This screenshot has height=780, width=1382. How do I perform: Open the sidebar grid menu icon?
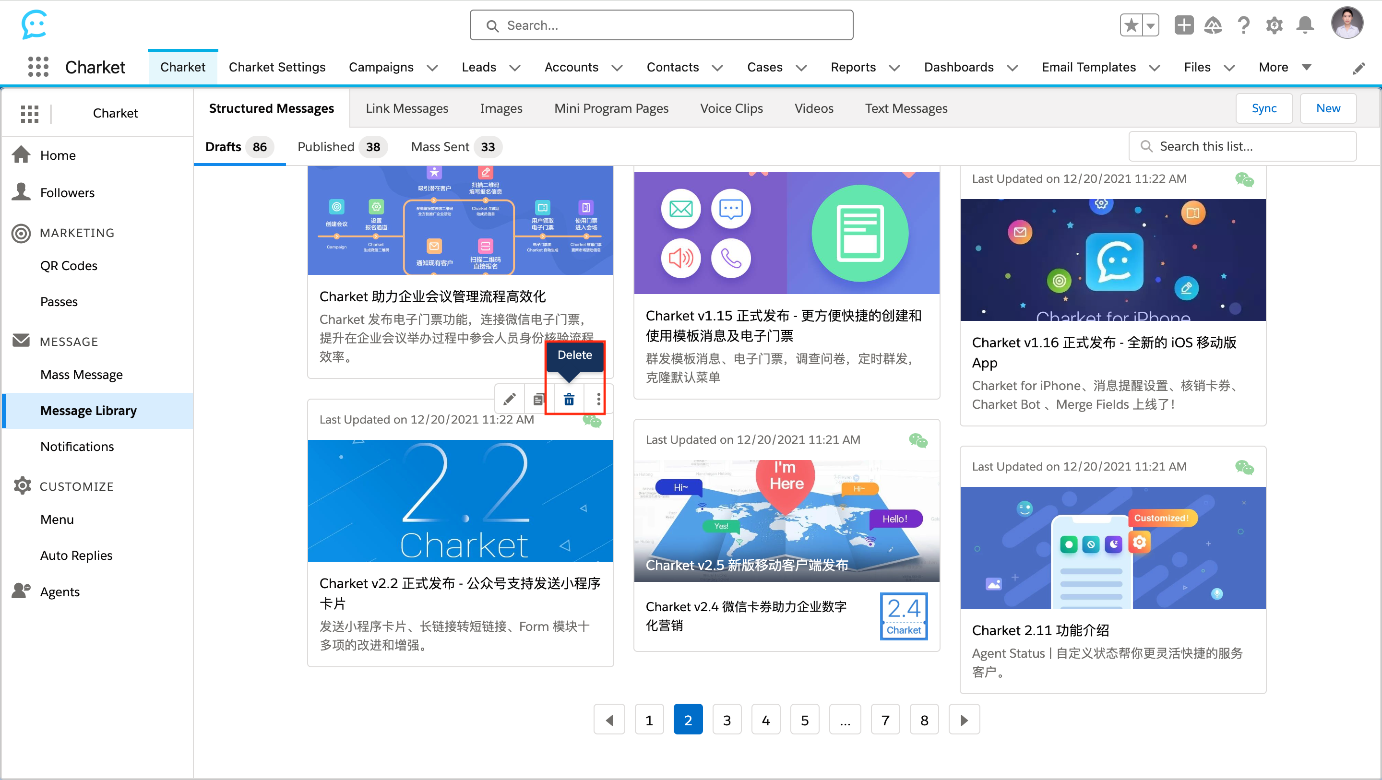click(x=29, y=113)
